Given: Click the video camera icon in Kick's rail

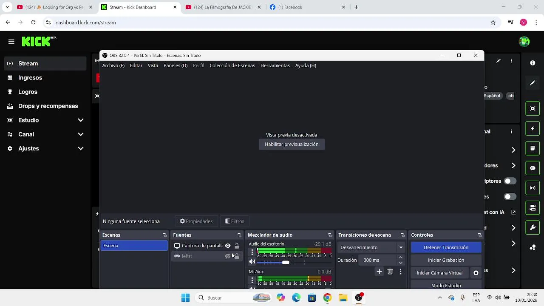Looking at the screenshot, I should [533, 208].
